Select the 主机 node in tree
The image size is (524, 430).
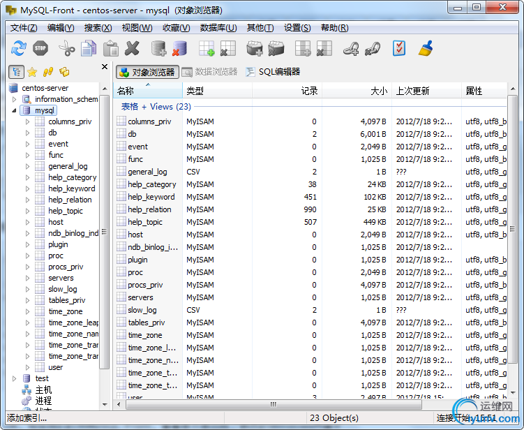coord(43,390)
